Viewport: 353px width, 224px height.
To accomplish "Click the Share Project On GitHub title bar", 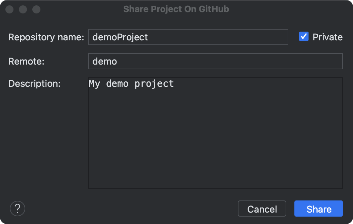I will click(176, 9).
